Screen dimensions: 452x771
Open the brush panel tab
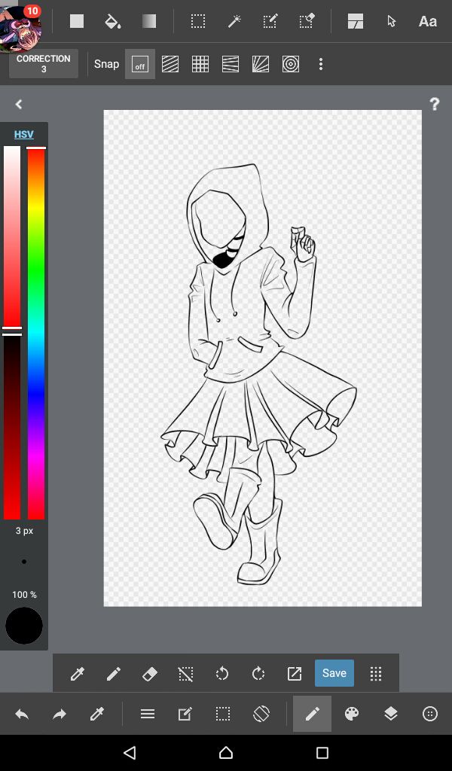pyautogui.click(x=313, y=714)
